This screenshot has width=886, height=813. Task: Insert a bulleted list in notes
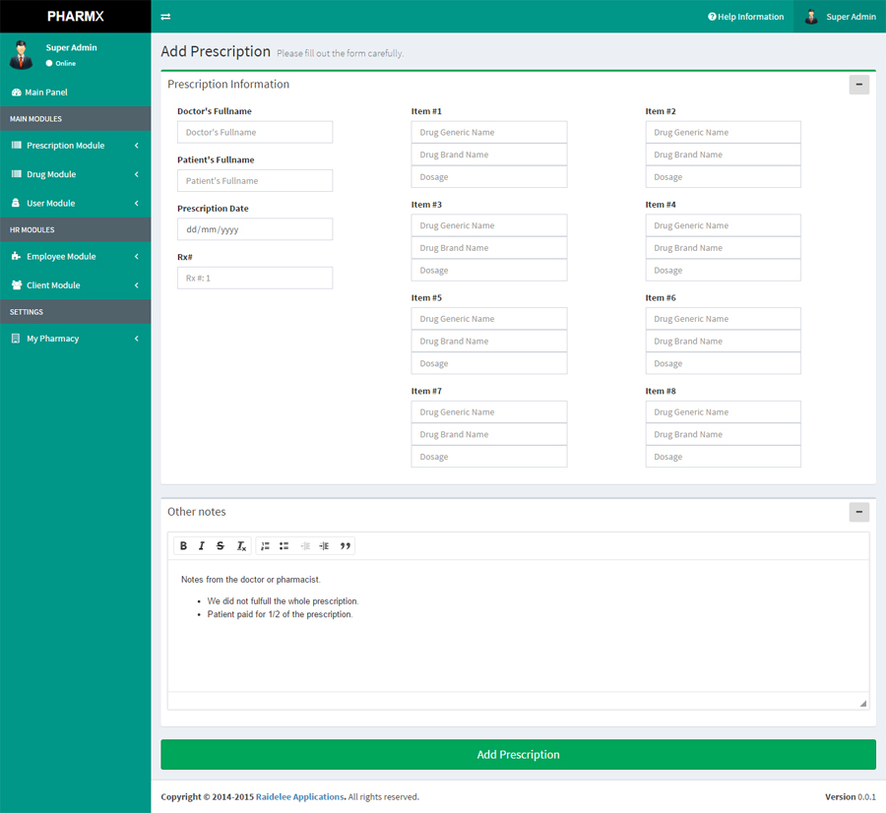click(x=284, y=546)
